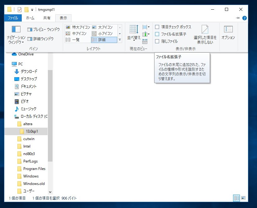The height and width of the screenshot is (208, 257).
Task: Select the nd80z3 folder
Action: [26, 154]
